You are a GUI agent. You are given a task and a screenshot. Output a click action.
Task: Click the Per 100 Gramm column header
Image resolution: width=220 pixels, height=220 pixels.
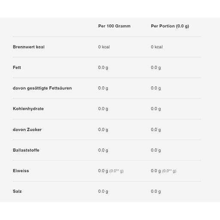(114, 26)
